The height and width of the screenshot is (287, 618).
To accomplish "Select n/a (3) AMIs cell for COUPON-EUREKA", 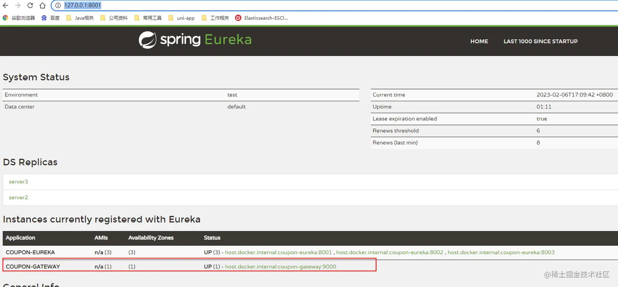I will pos(103,252).
